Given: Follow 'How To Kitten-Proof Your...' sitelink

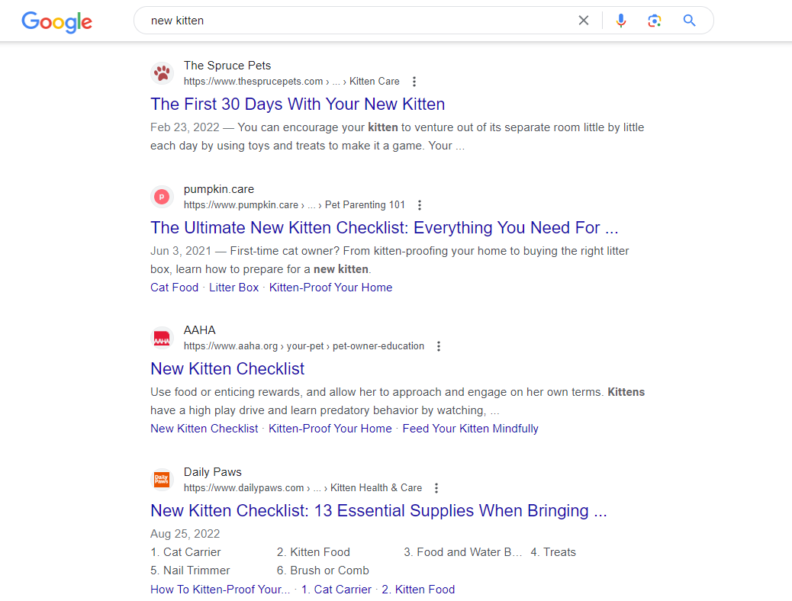Looking at the screenshot, I should [x=221, y=590].
